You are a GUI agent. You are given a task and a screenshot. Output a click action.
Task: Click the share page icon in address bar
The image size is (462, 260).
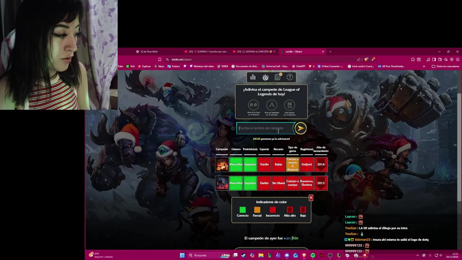click(359, 60)
